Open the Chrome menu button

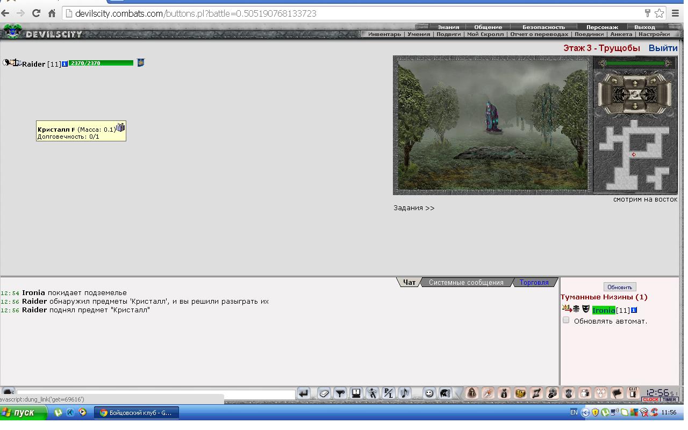(x=676, y=13)
